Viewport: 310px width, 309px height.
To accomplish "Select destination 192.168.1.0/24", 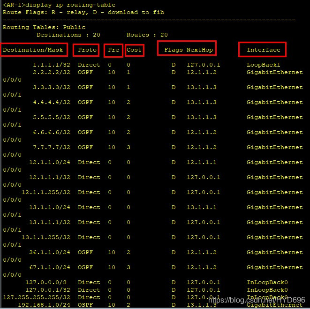I will [44, 305].
